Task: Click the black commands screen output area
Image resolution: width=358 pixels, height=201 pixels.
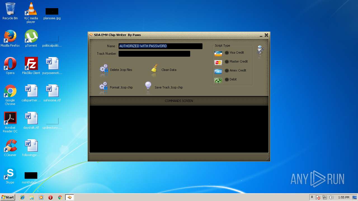Action: click(179, 129)
